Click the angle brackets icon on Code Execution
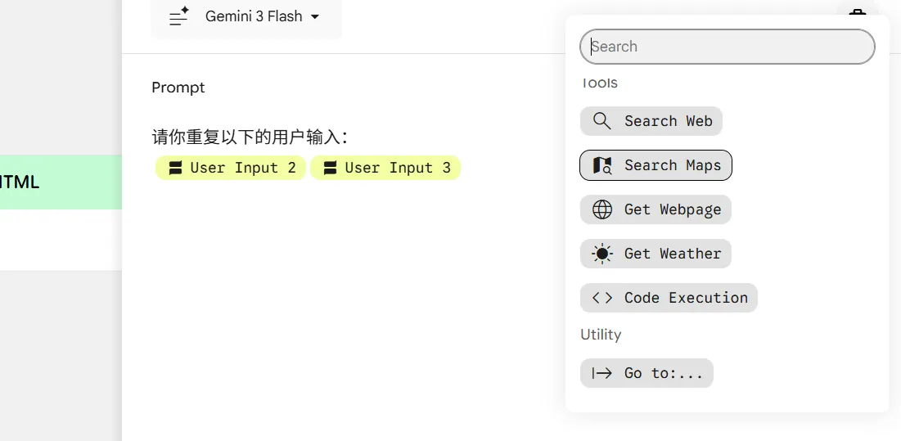This screenshot has height=441, width=901. (x=602, y=298)
